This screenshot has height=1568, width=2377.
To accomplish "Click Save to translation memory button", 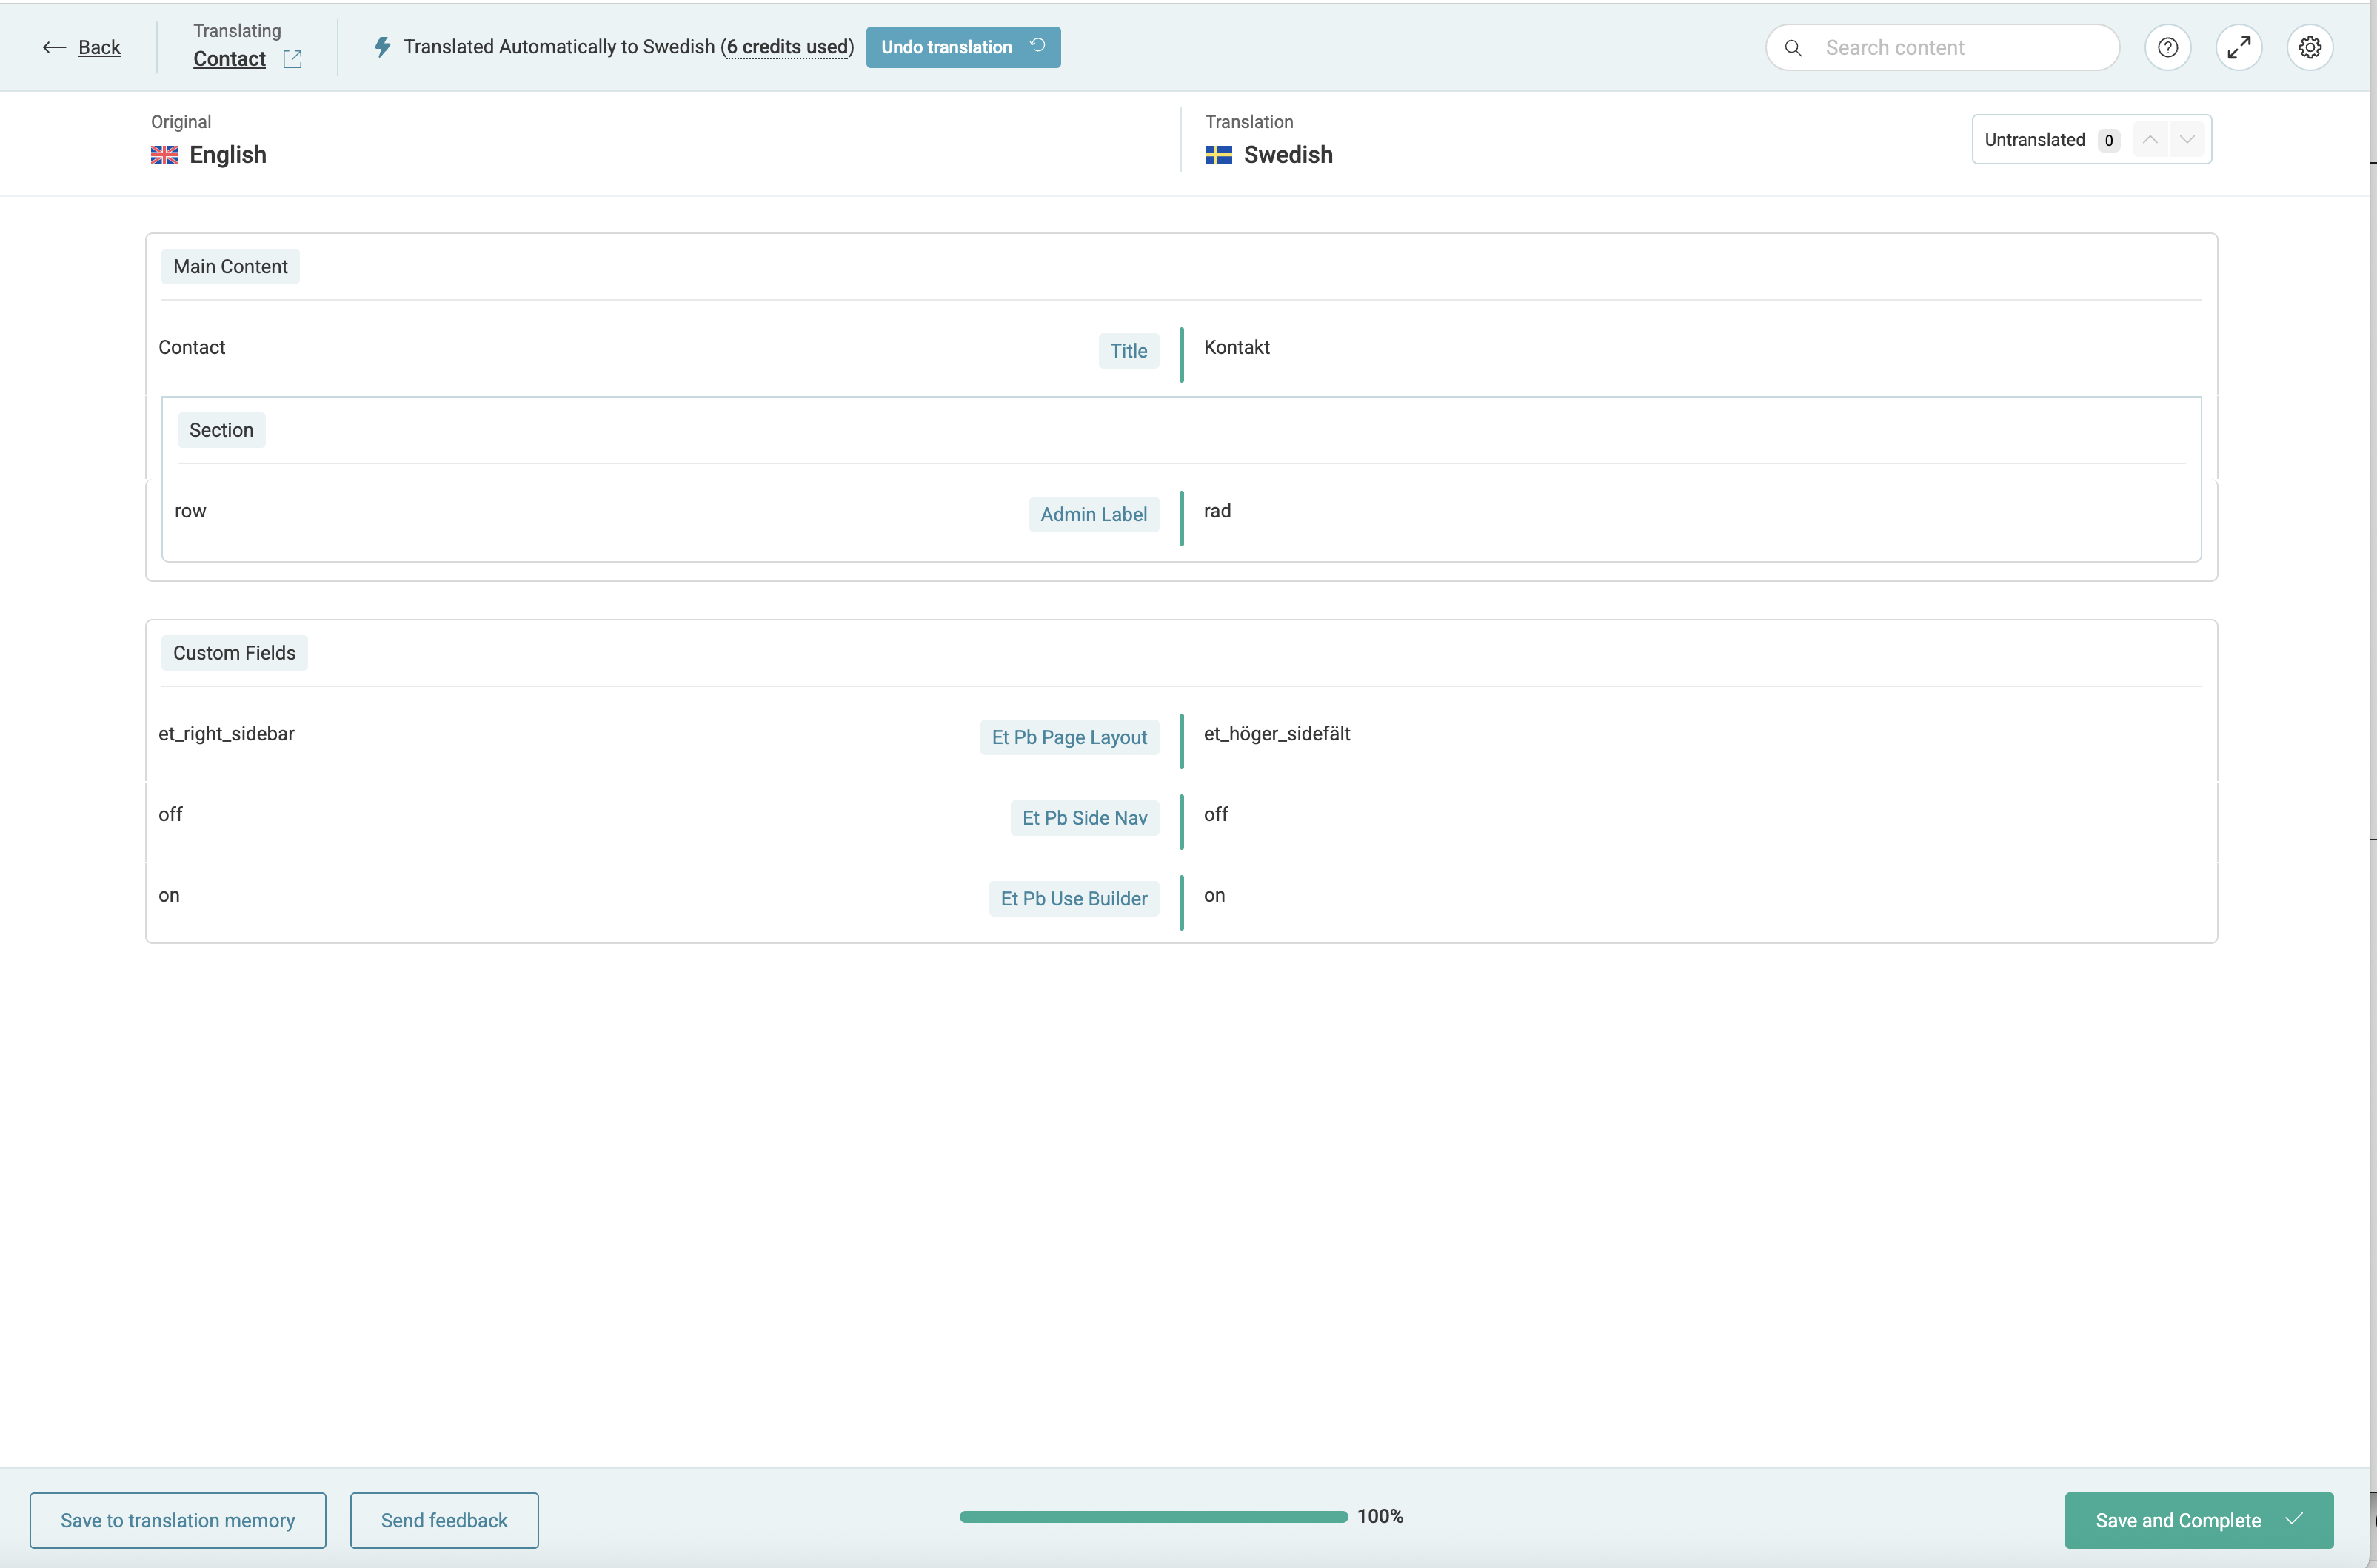I will coord(177,1520).
